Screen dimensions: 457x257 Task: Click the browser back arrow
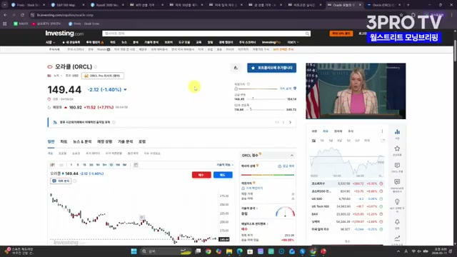coord(5,15)
